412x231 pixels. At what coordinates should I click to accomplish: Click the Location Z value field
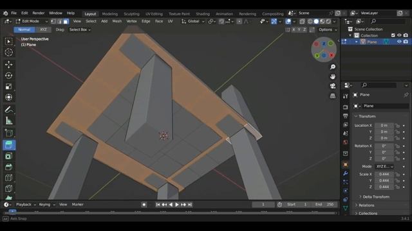[384, 138]
